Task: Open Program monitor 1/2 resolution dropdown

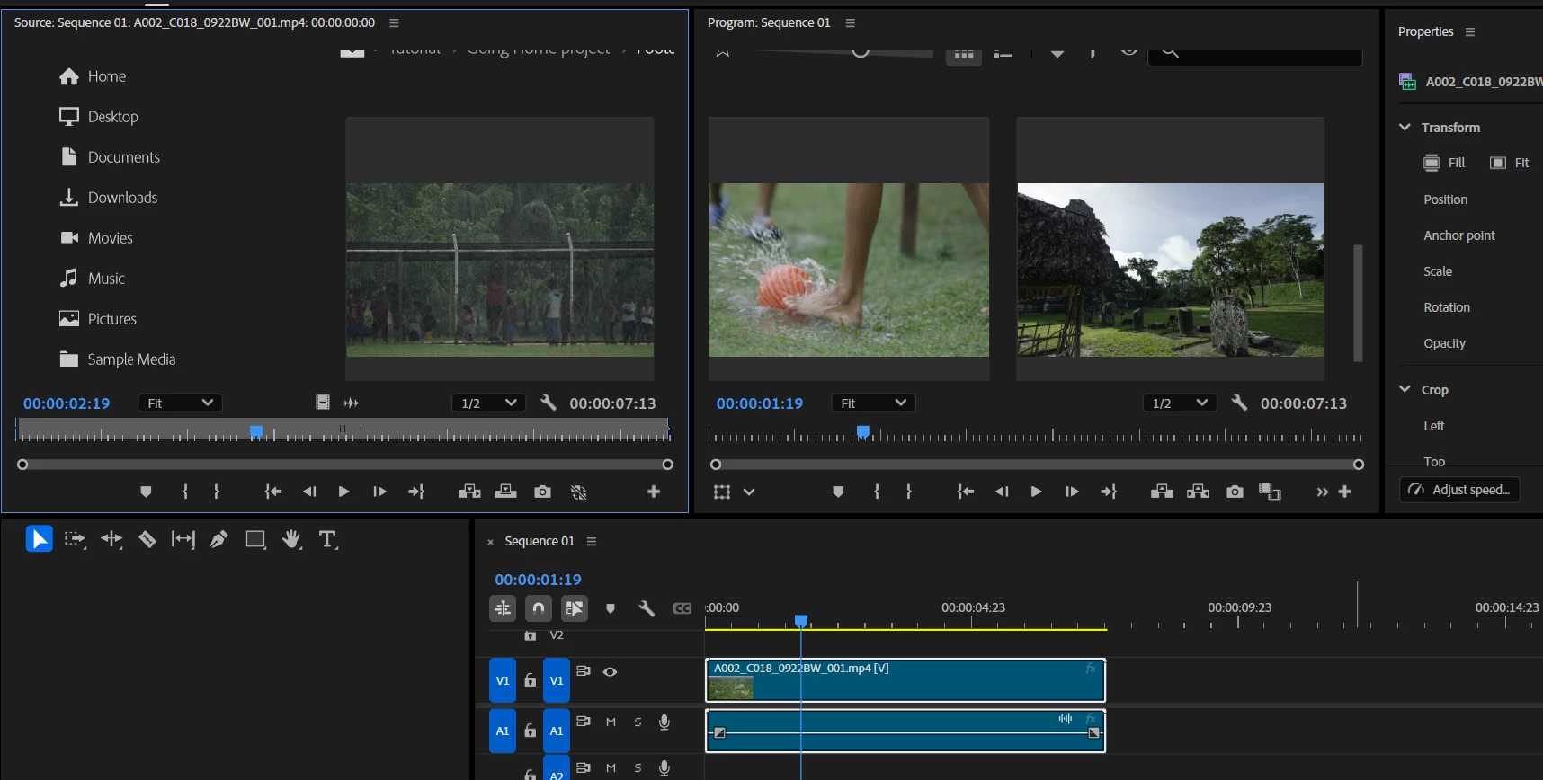Action: click(1179, 403)
